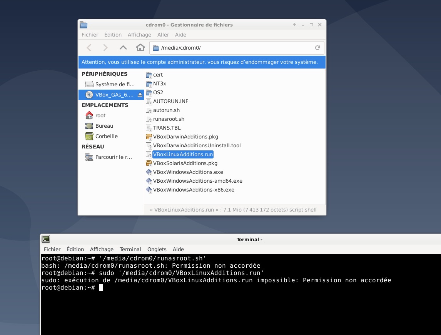Select VBoxWindowsAdditions.exe file name
Image resolution: width=441 pixels, height=335 pixels.
click(188, 172)
